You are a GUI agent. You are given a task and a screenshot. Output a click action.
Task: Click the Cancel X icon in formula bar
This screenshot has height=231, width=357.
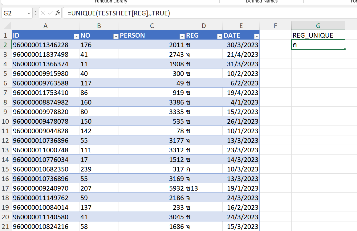click(43, 13)
